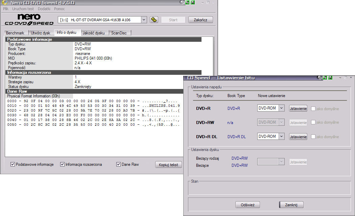Copy disc info with Kopiuj tekst
The width and height of the screenshot is (355, 216).
[168, 165]
